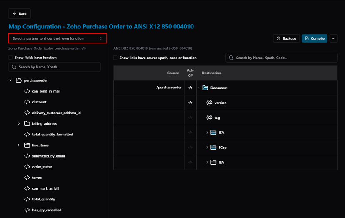Select the has_qty_cancelled source field

click(x=47, y=210)
